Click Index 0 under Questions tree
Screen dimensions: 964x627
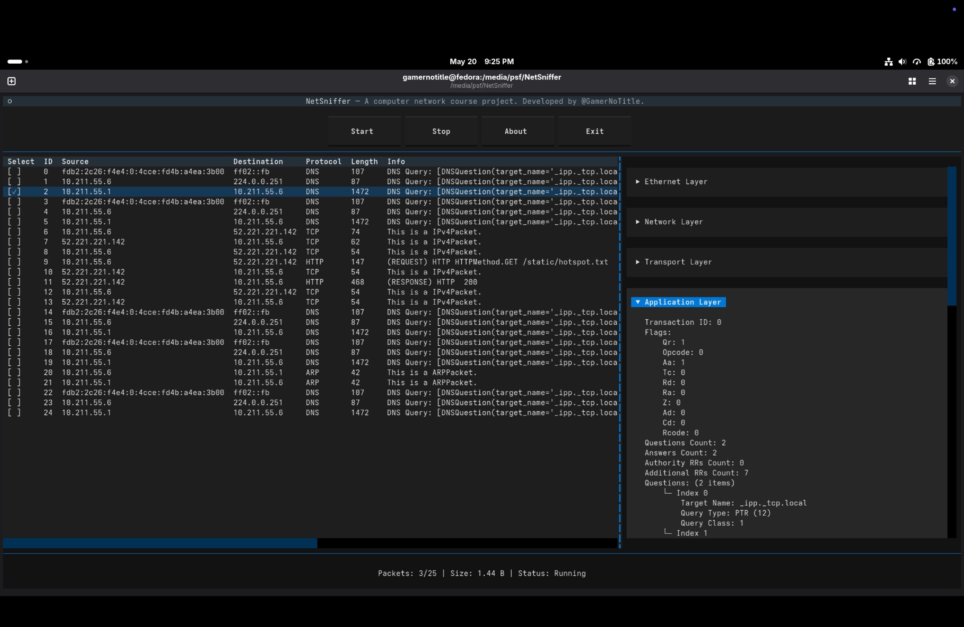pos(692,493)
